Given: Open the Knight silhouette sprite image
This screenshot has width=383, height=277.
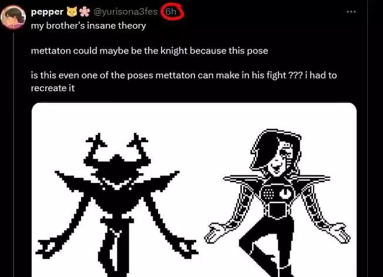Looking at the screenshot, I should 117,204.
